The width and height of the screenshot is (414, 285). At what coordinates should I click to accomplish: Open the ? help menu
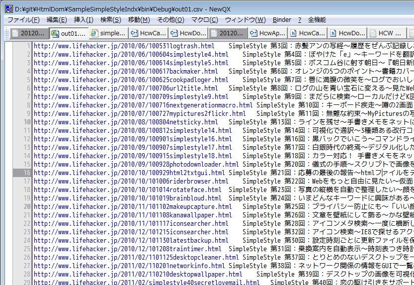pyautogui.click(x=300, y=20)
